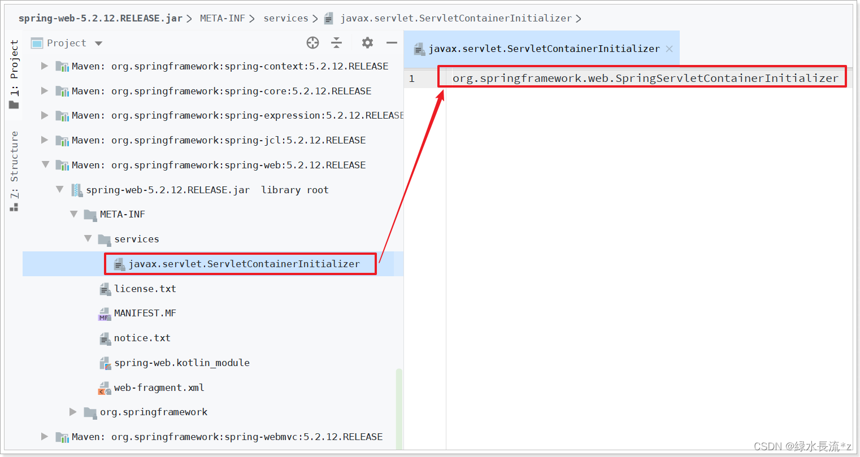Expand the Maven spring-context library node
This screenshot has height=457, width=860.
45,66
